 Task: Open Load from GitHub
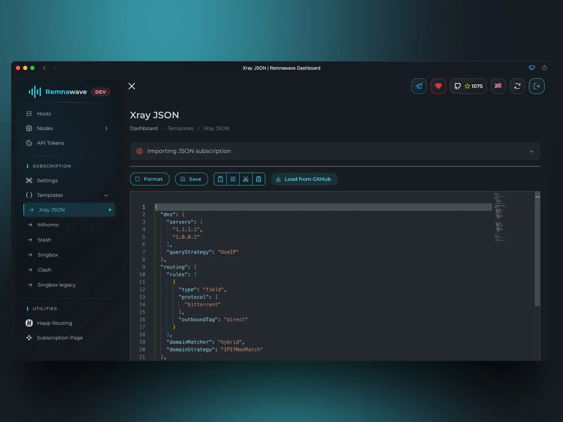(x=304, y=179)
